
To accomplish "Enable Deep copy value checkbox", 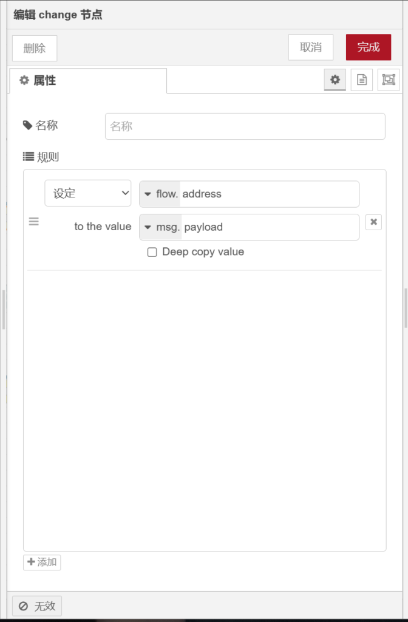I will pos(152,252).
